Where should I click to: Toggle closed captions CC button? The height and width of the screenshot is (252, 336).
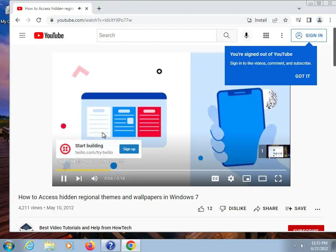[x=215, y=178]
